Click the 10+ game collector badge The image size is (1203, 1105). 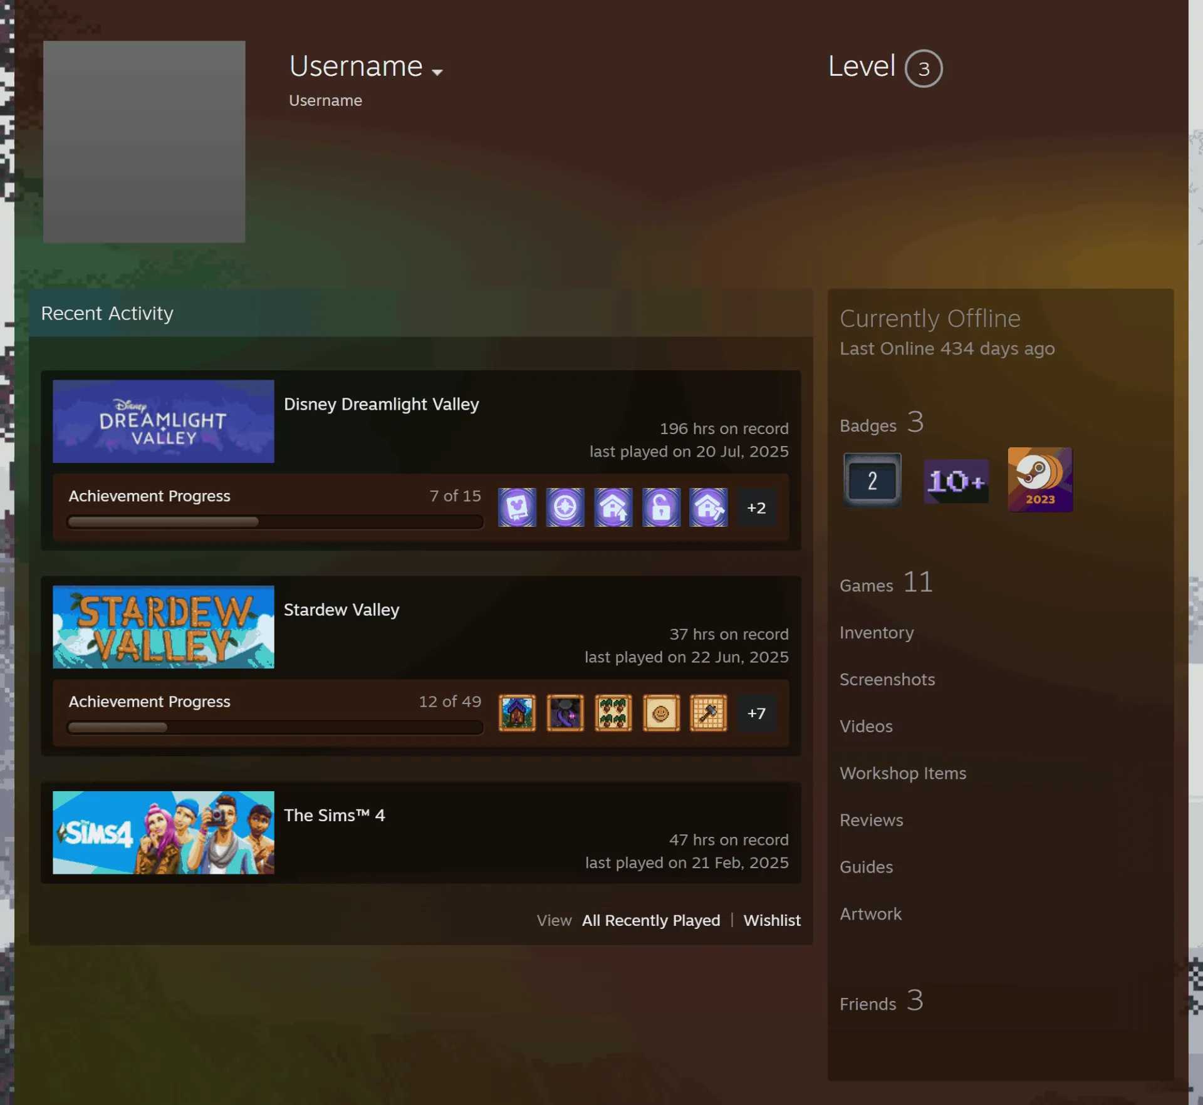(x=956, y=481)
